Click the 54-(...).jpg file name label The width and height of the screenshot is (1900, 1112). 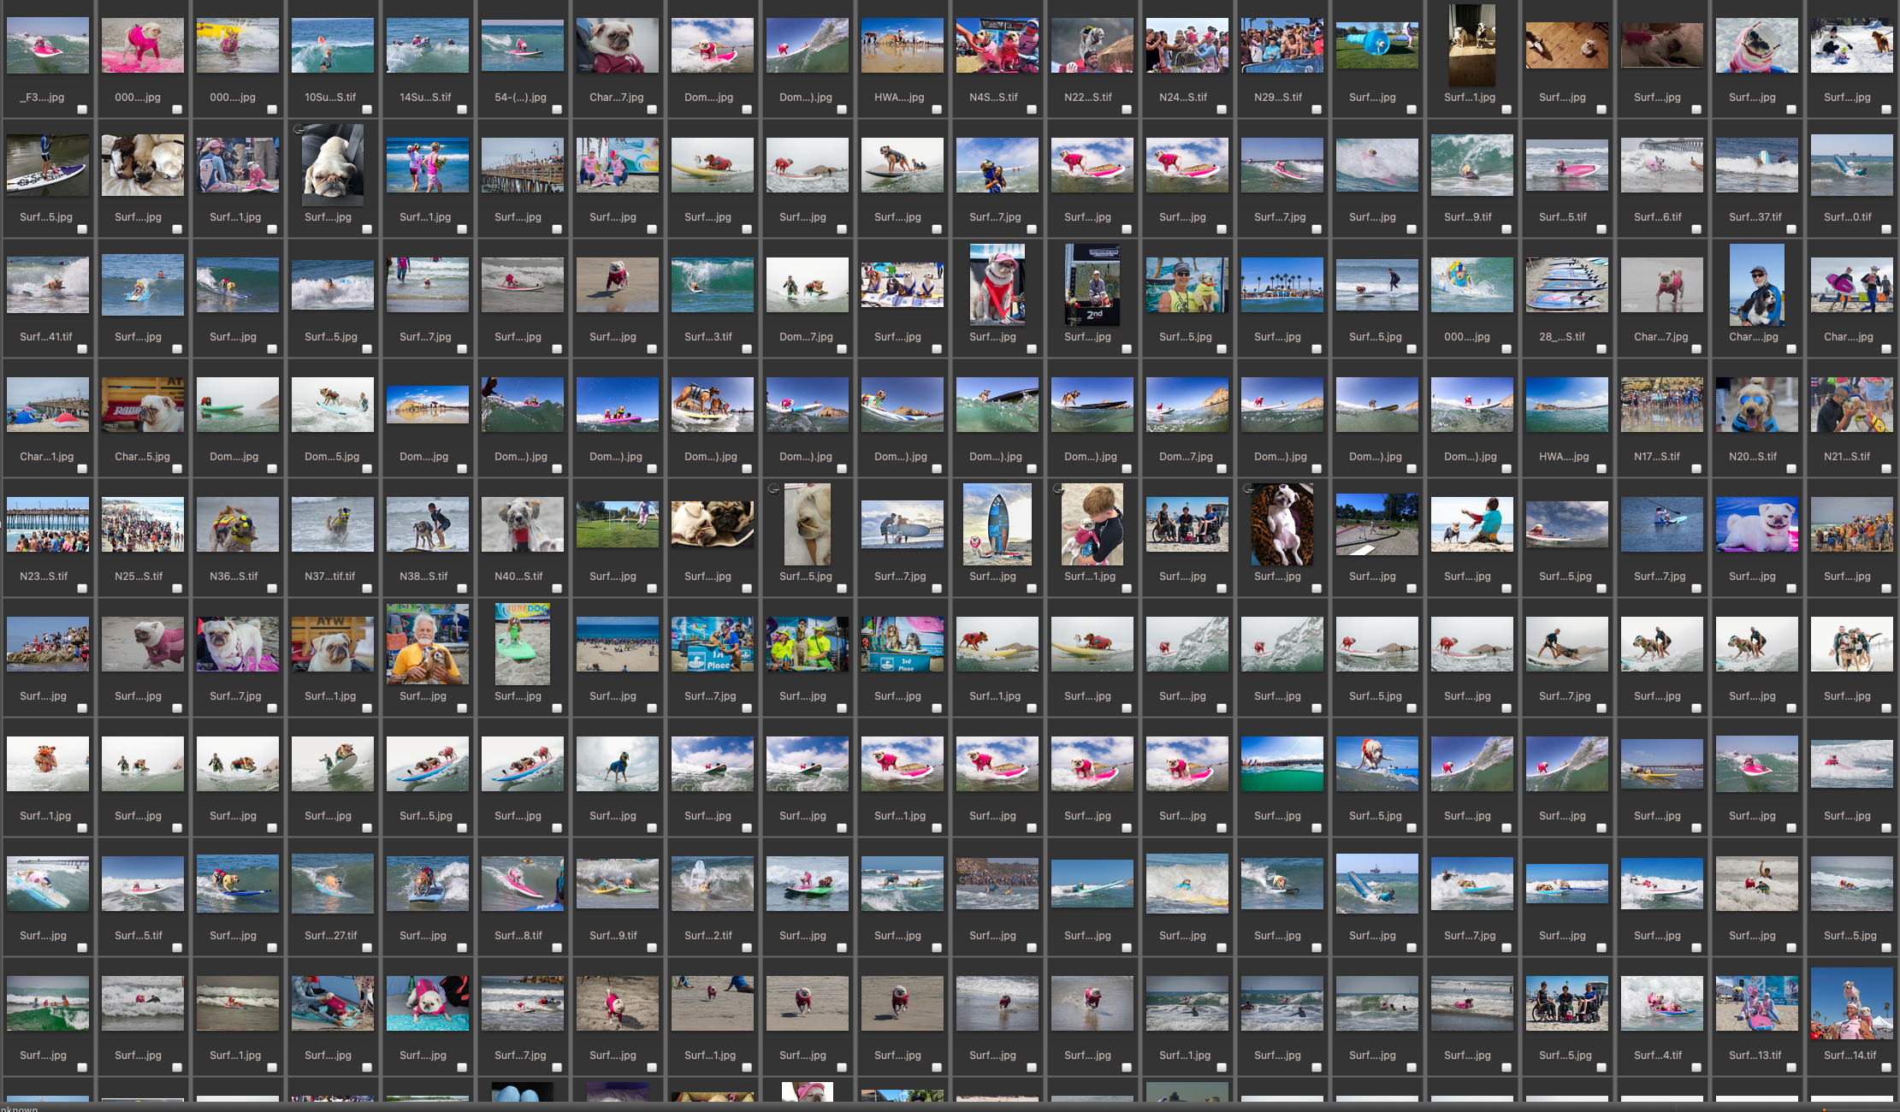(520, 98)
